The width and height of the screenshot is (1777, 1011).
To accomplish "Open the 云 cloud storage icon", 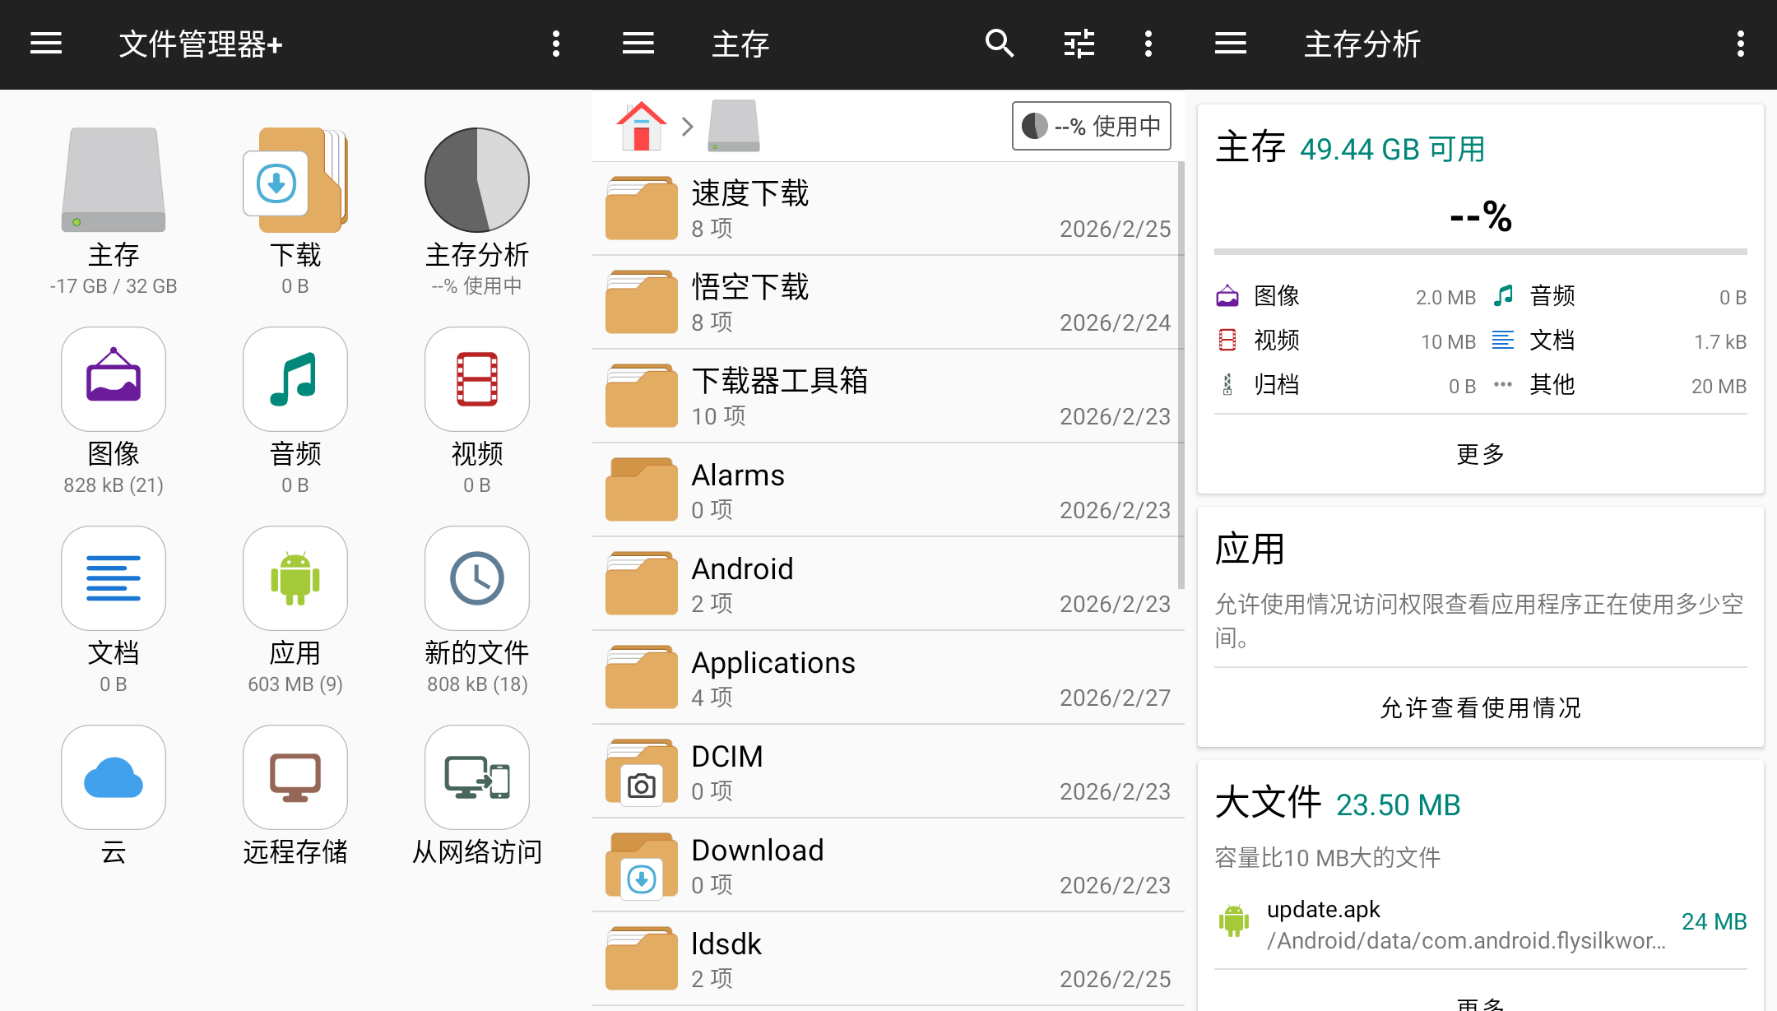I will click(113, 777).
